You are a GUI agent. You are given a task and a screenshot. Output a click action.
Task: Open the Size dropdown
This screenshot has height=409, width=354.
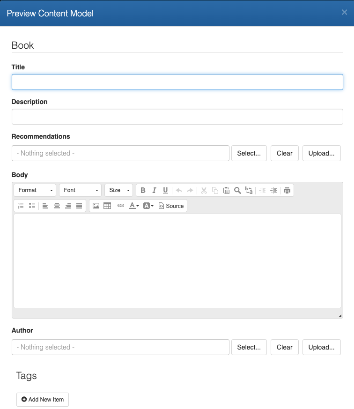pos(118,190)
